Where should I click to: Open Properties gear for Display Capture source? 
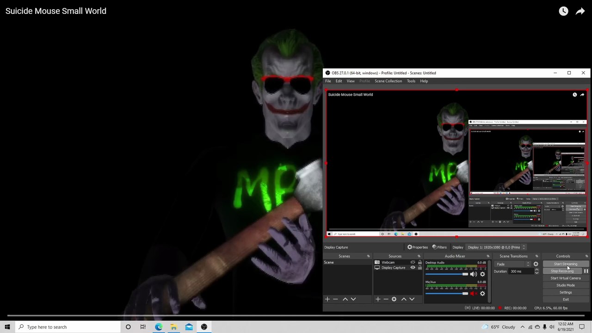tap(417, 247)
